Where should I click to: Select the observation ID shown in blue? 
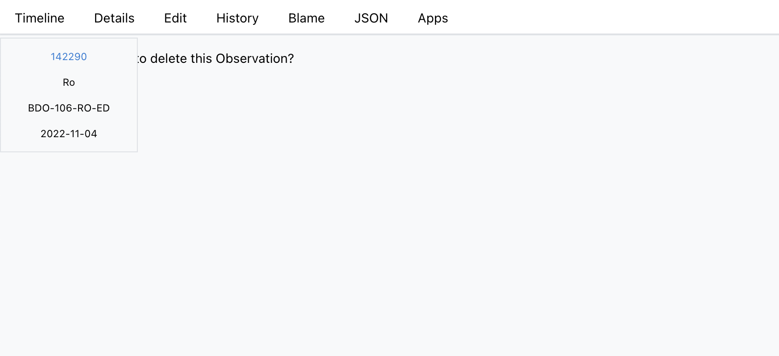point(69,56)
